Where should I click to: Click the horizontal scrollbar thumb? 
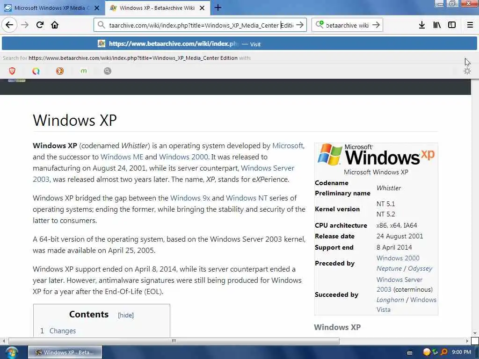click(174, 341)
